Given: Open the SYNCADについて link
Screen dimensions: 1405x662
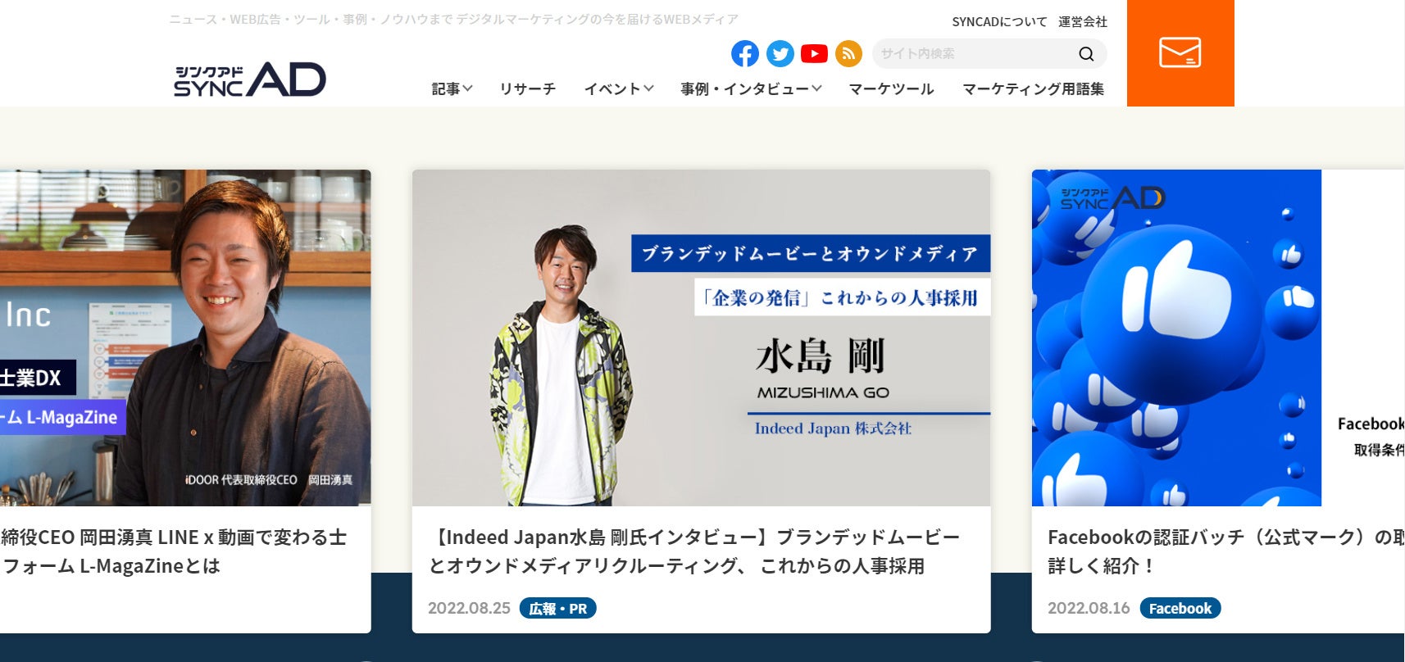Looking at the screenshot, I should coord(999,22).
